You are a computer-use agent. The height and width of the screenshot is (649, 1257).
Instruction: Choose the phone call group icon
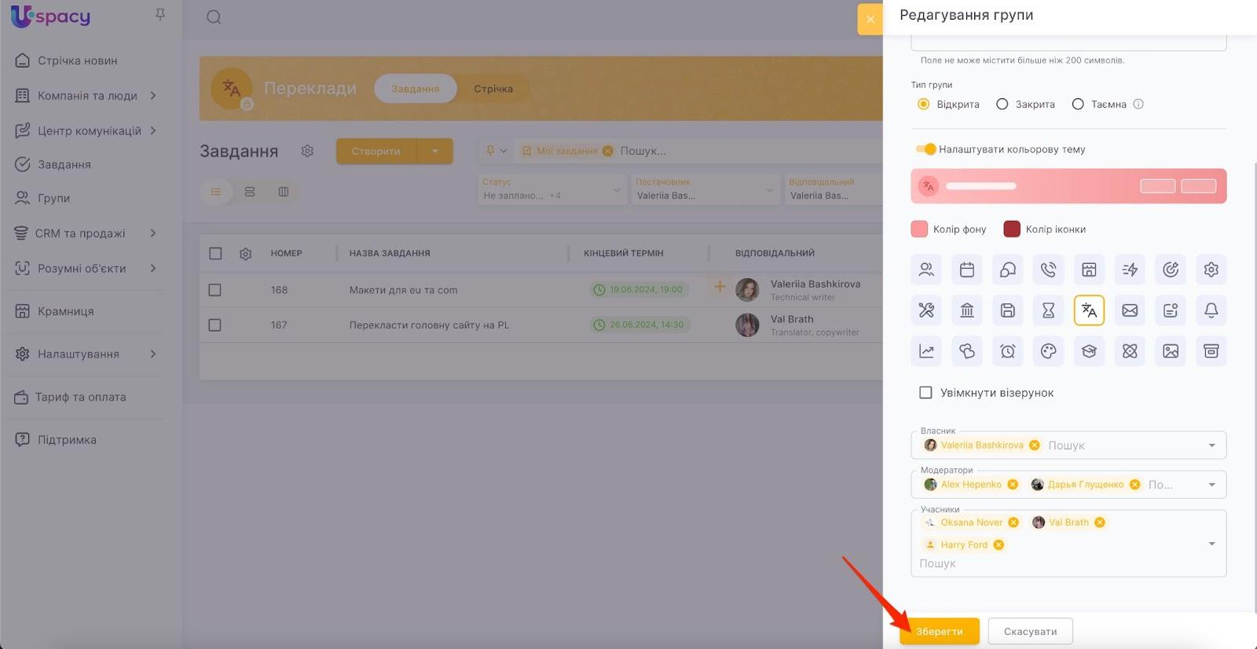point(1049,269)
